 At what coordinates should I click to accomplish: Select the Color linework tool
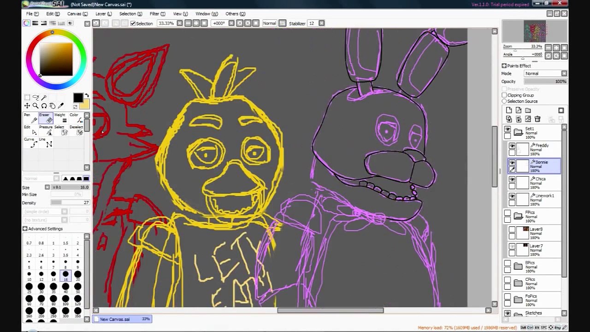[76, 118]
